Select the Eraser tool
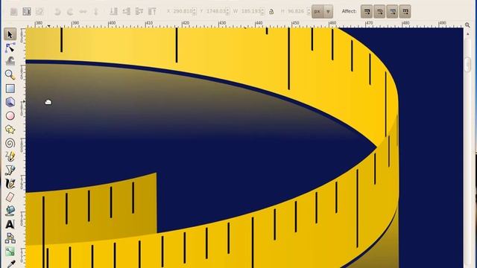Viewport: 477px width, 268px height. pyautogui.click(x=10, y=197)
